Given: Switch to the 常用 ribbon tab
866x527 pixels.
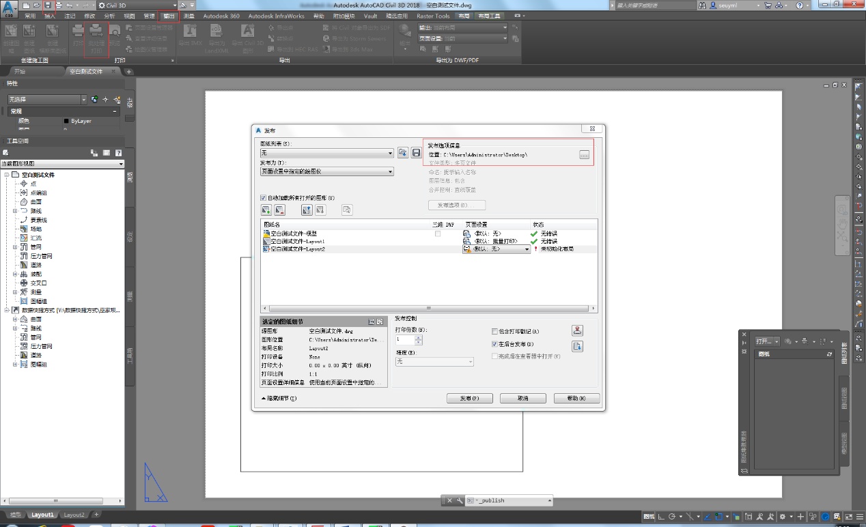Looking at the screenshot, I should click(30, 16).
